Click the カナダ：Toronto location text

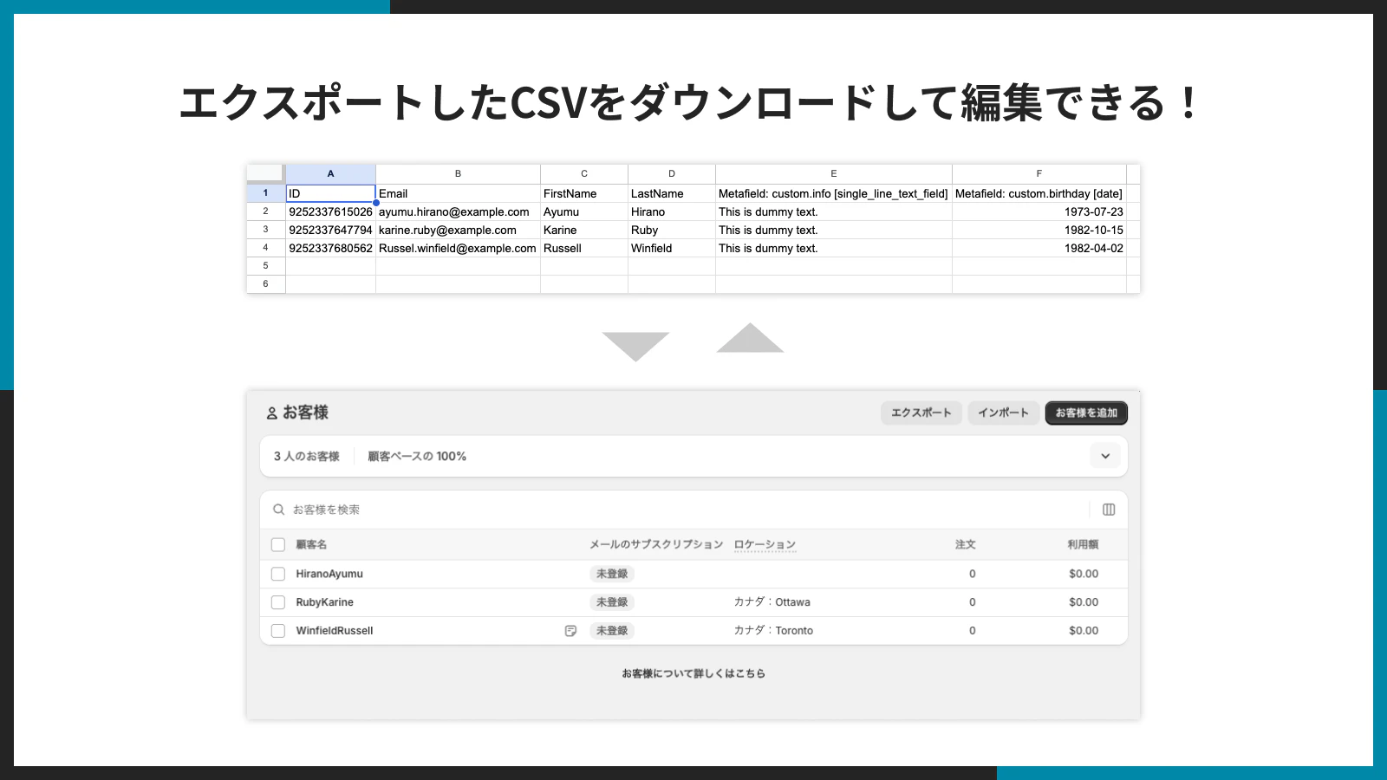click(773, 631)
